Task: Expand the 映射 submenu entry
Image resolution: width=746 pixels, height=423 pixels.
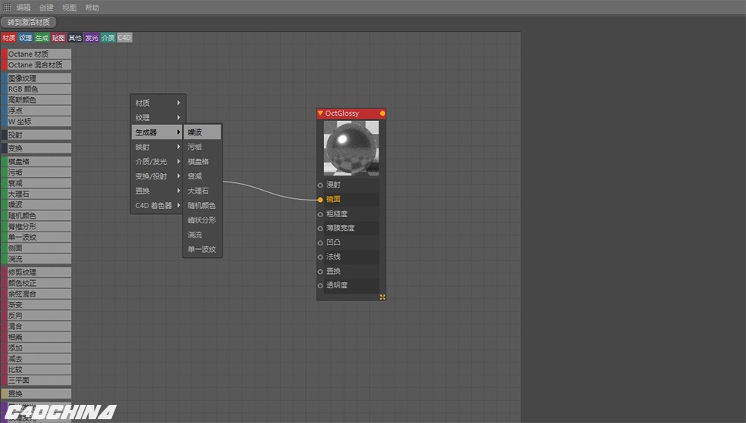Action: tap(158, 147)
